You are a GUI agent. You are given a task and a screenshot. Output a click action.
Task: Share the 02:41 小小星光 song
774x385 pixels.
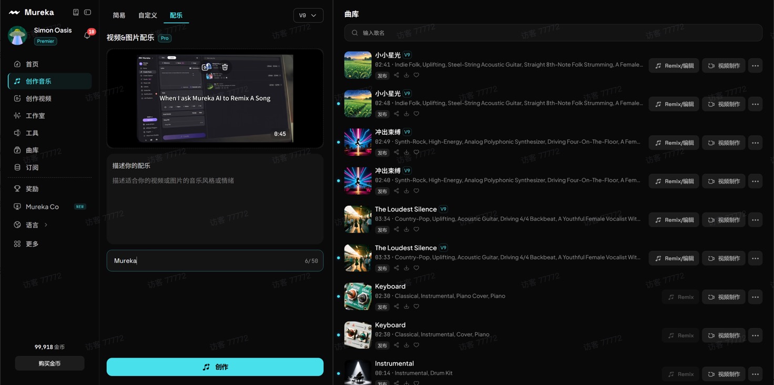click(x=396, y=75)
